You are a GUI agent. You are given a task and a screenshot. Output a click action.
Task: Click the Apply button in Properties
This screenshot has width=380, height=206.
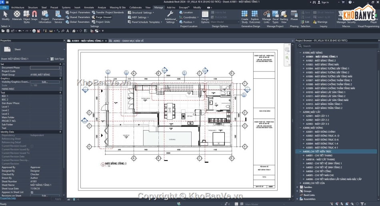click(x=58, y=199)
